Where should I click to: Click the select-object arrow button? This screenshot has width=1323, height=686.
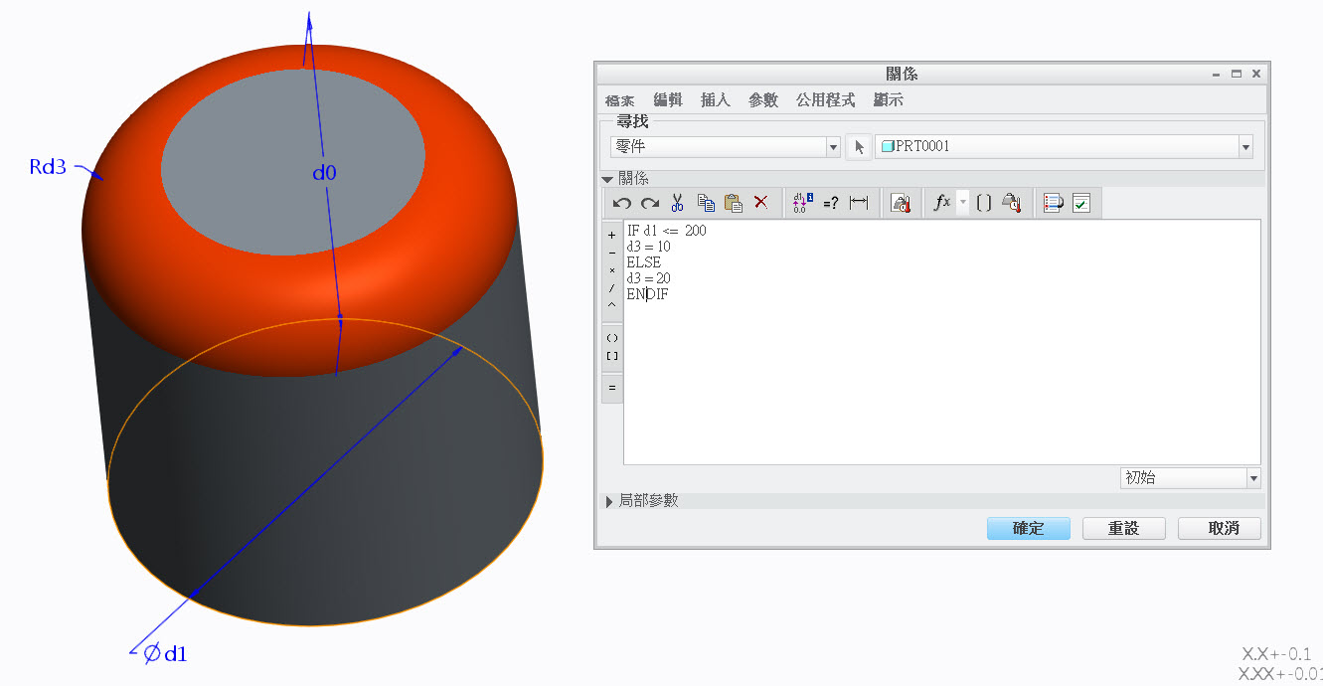[858, 147]
